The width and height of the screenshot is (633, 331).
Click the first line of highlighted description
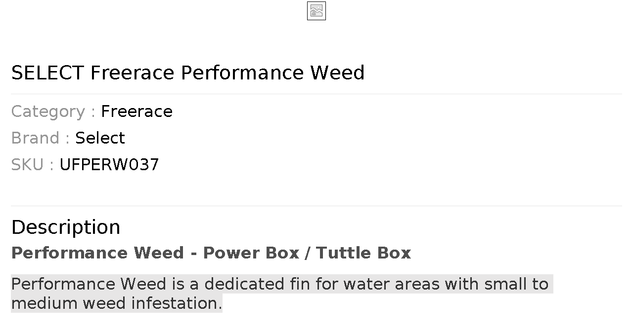coord(279,284)
